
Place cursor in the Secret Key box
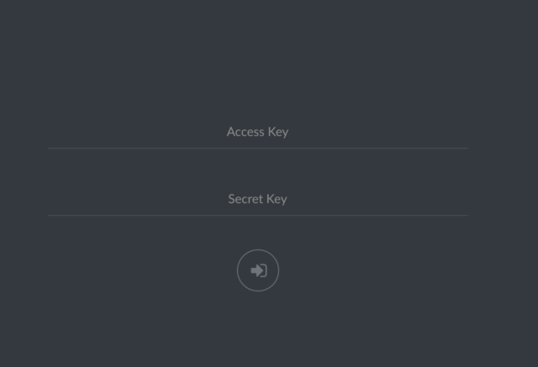point(258,199)
